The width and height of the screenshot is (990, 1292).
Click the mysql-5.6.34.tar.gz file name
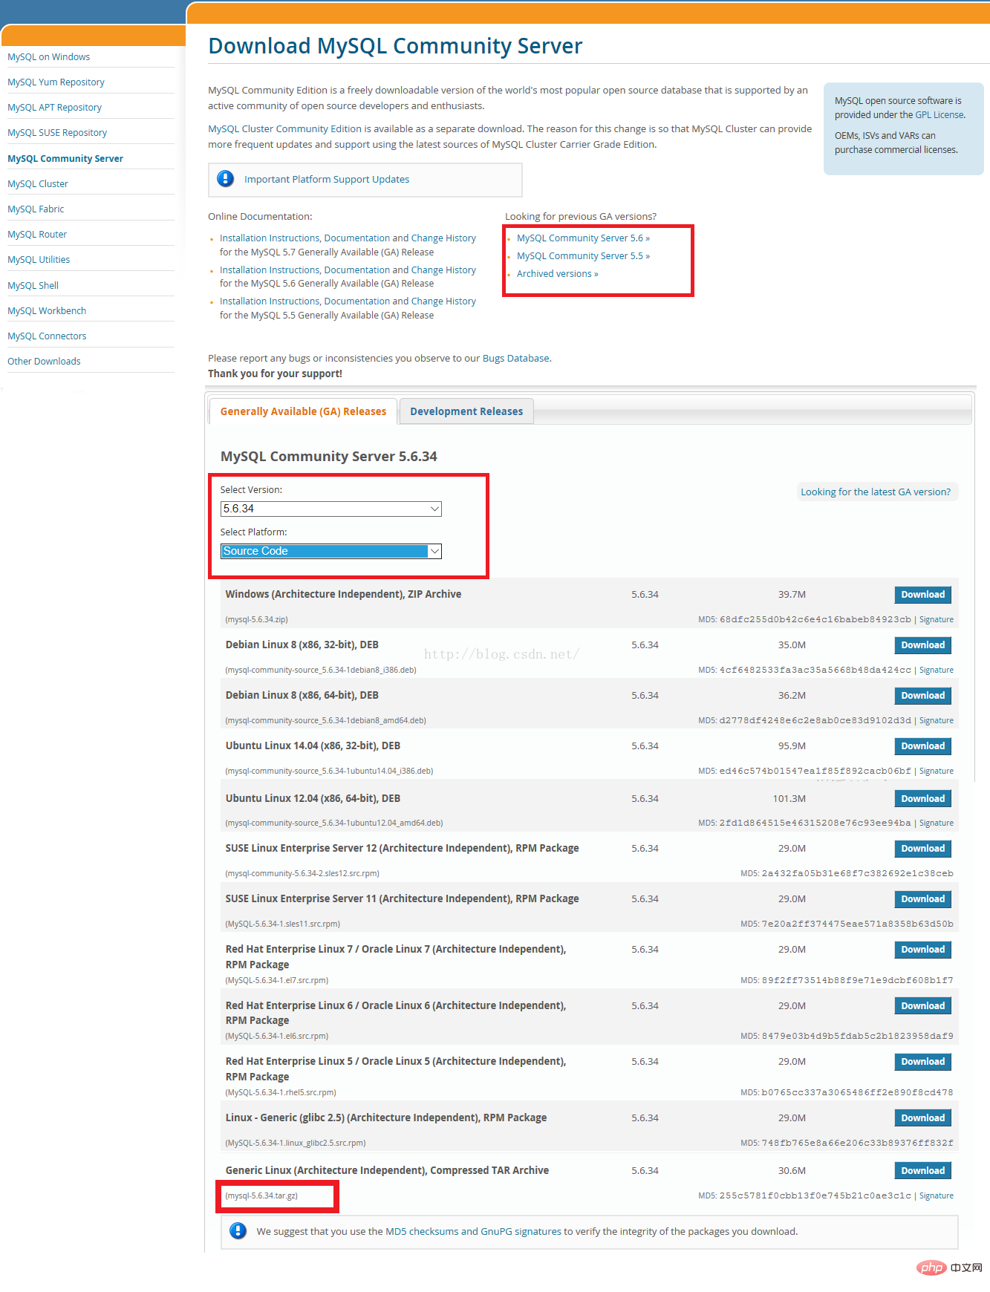[x=261, y=1195]
